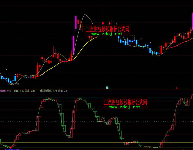Select the 卖出 3.50 indicator label
This screenshot has height=150, width=193.
6,91
